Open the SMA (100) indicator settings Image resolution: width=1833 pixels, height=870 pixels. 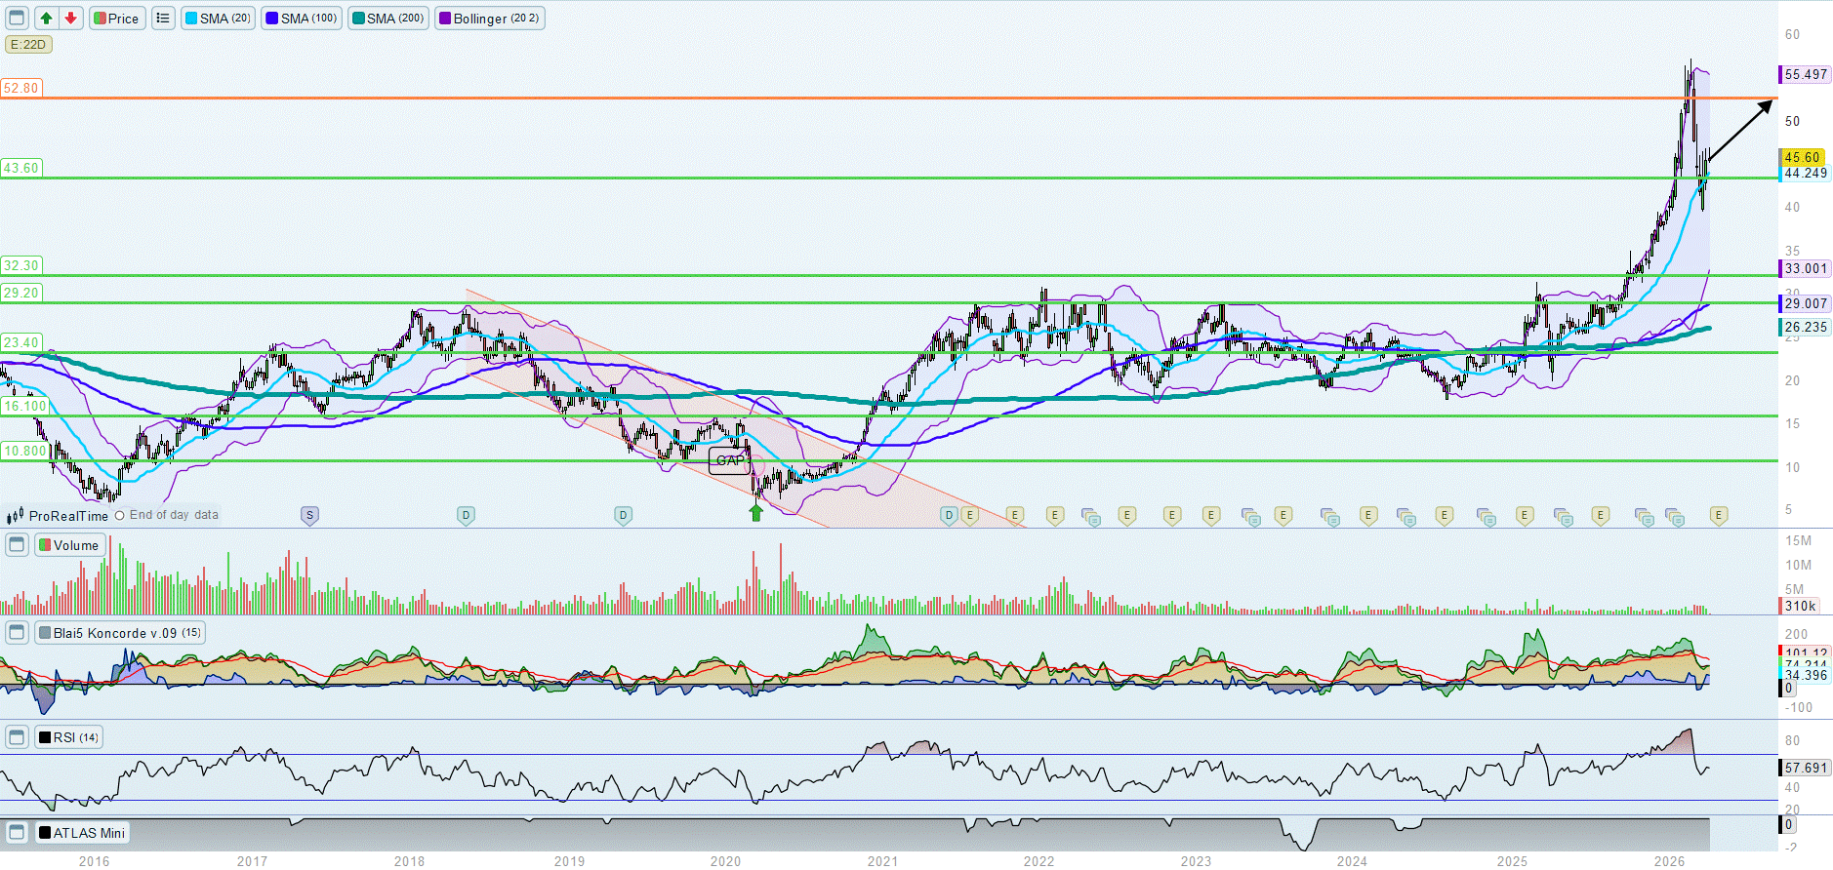coord(302,18)
